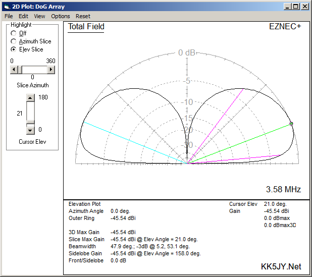This screenshot has width=312, height=277.
Task: Click the Slice Azimuth left arrow
Action: (x=14, y=70)
